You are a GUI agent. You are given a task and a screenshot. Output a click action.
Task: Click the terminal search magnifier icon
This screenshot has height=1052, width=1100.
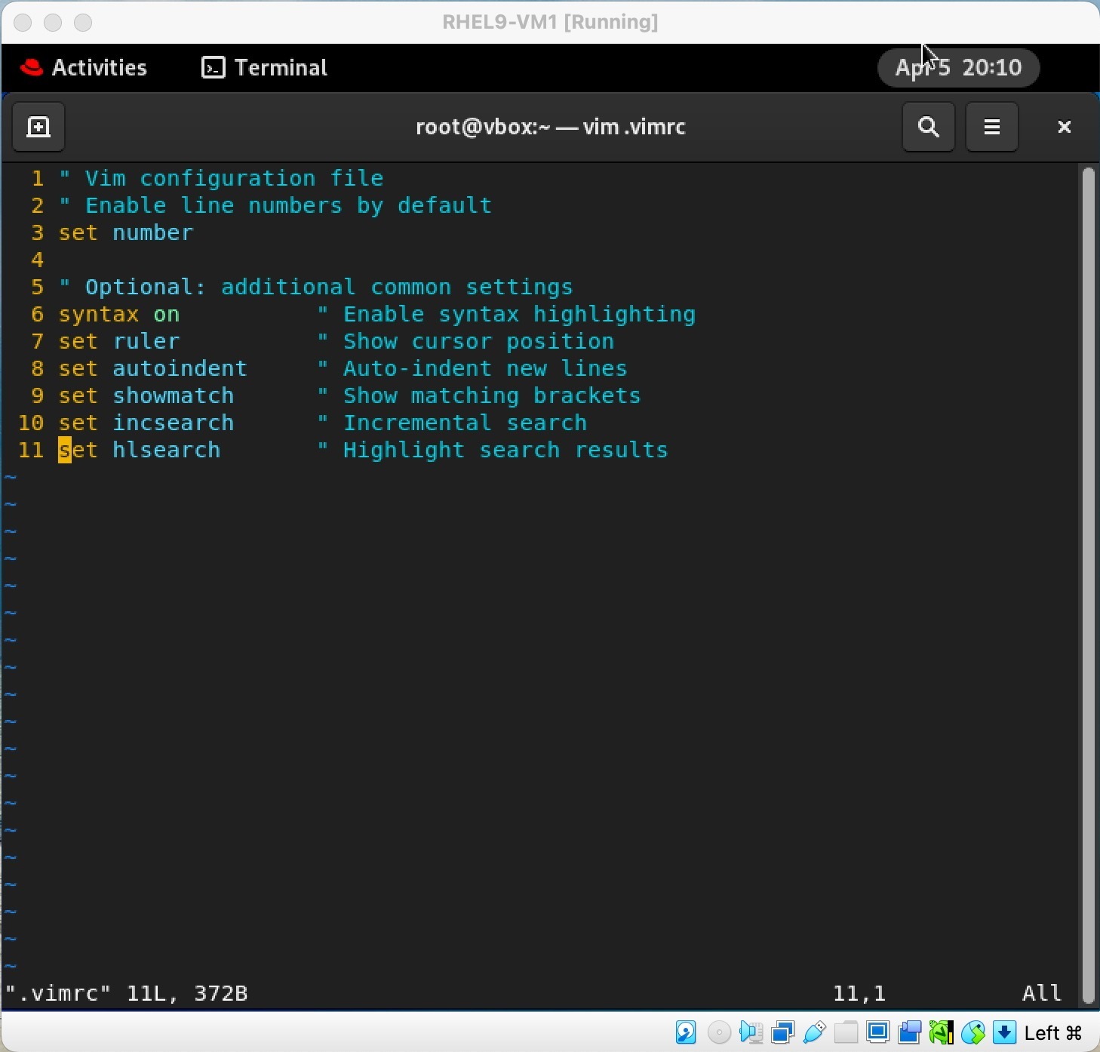pos(928,127)
